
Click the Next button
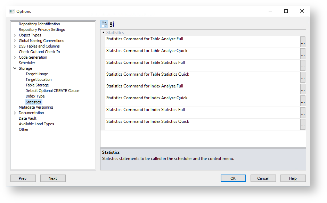53,178
